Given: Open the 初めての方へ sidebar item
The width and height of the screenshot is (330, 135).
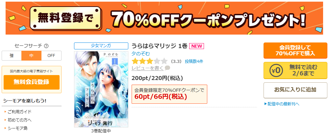Looking at the screenshot, I should point(19,120).
